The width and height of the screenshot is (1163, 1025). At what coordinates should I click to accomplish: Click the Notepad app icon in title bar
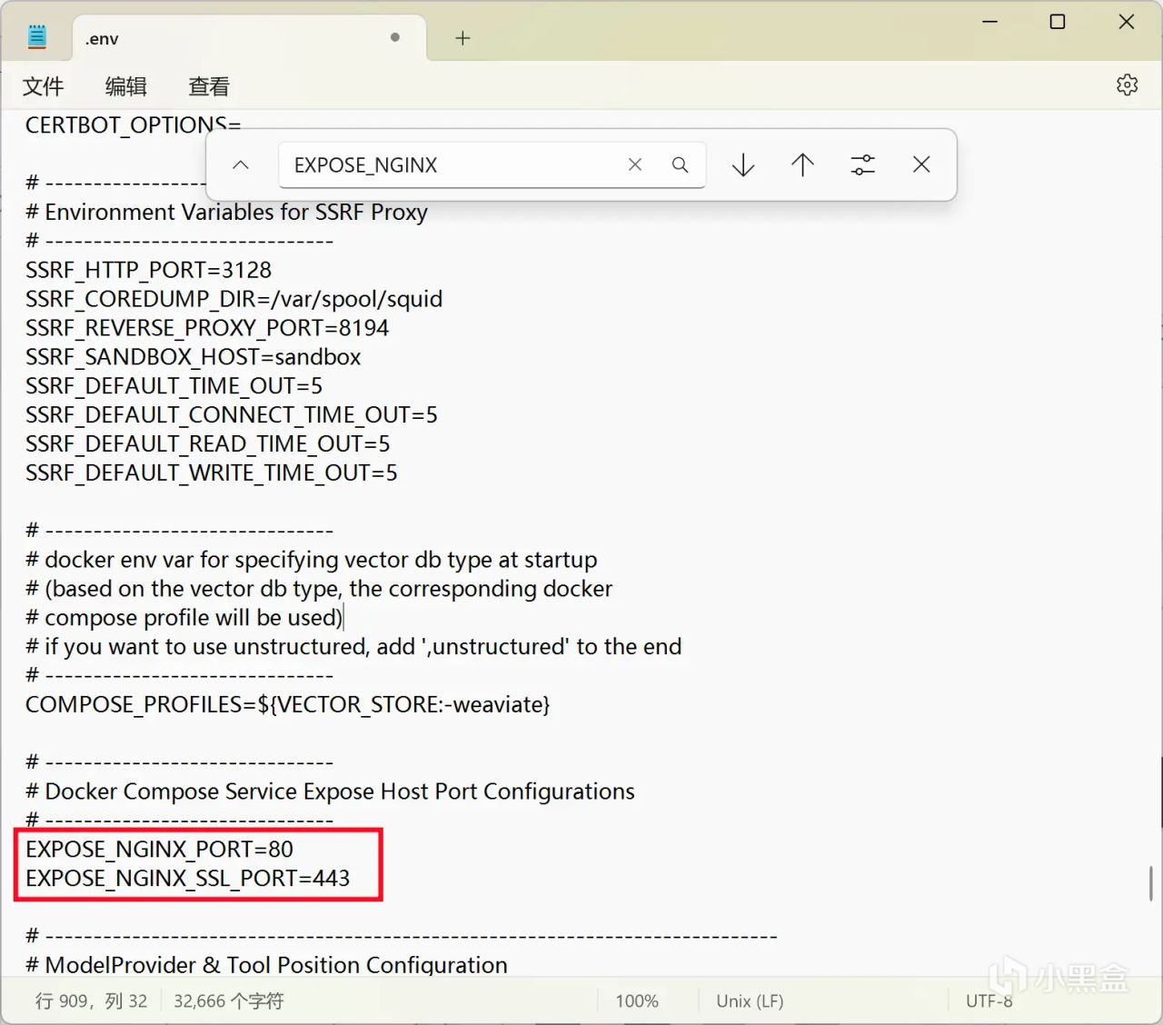tap(37, 37)
